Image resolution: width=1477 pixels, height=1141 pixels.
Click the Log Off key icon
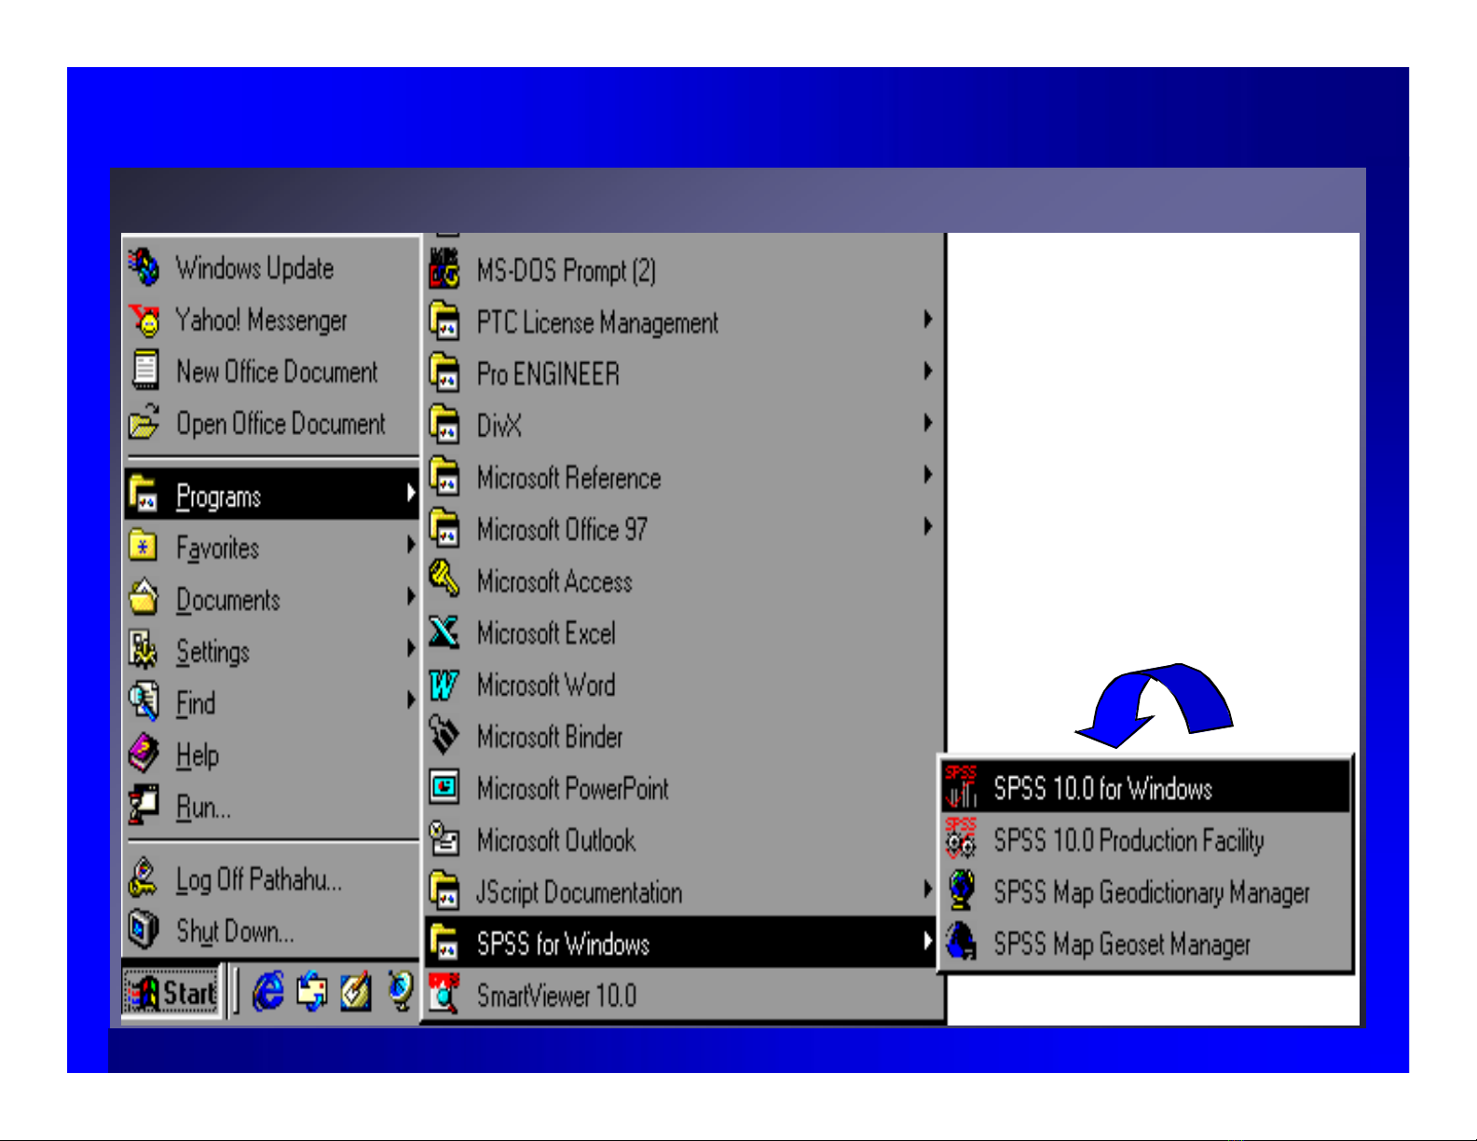click(x=144, y=877)
